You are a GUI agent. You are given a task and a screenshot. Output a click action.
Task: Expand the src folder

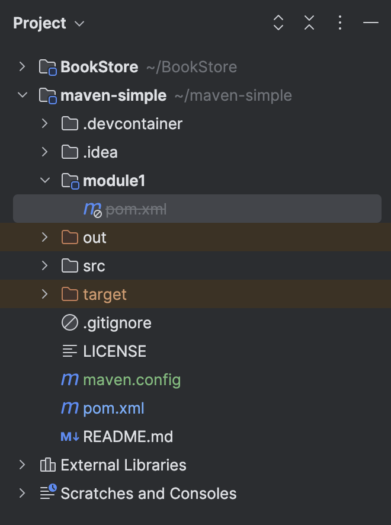pos(44,265)
